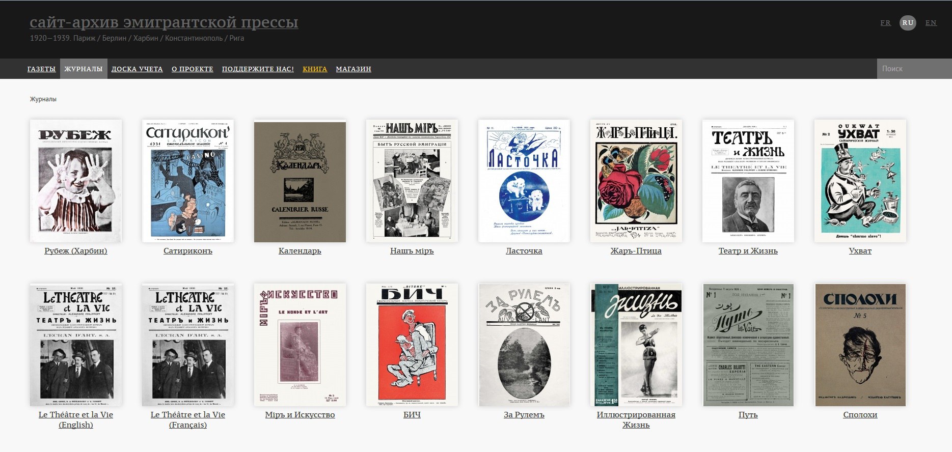Image resolution: width=952 pixels, height=452 pixels.
Task: Open the Календарь 1930 cover thumbnail
Action: [x=300, y=181]
